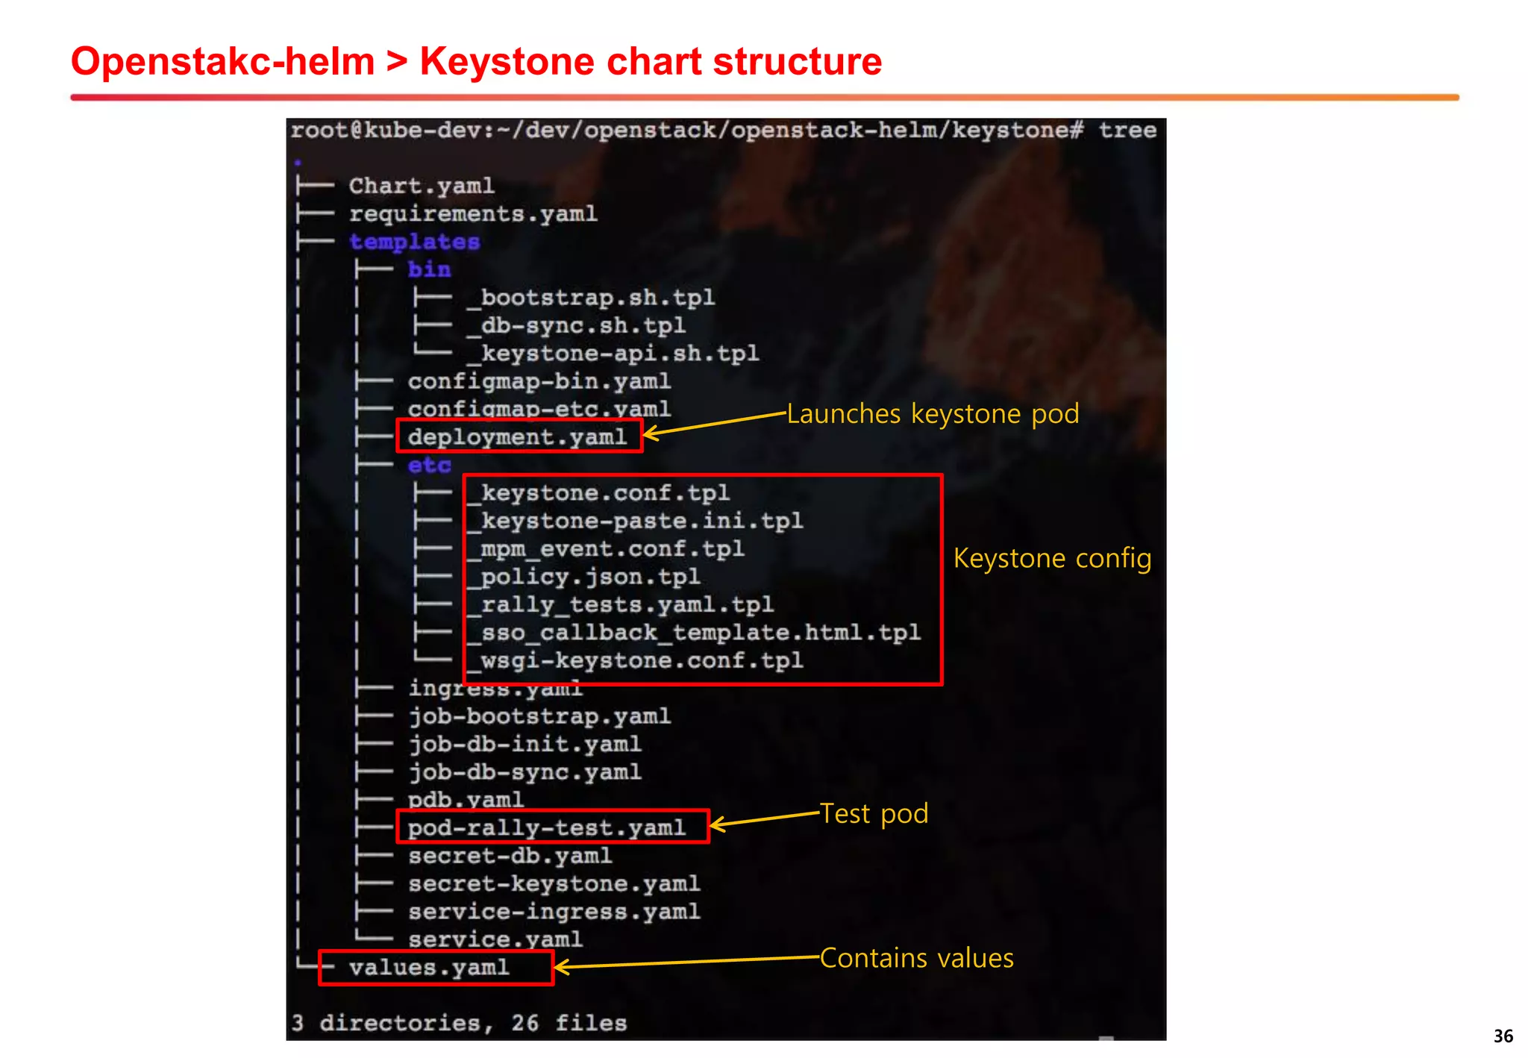Click _keystone-paste.ini.tpl entry

pos(634,521)
